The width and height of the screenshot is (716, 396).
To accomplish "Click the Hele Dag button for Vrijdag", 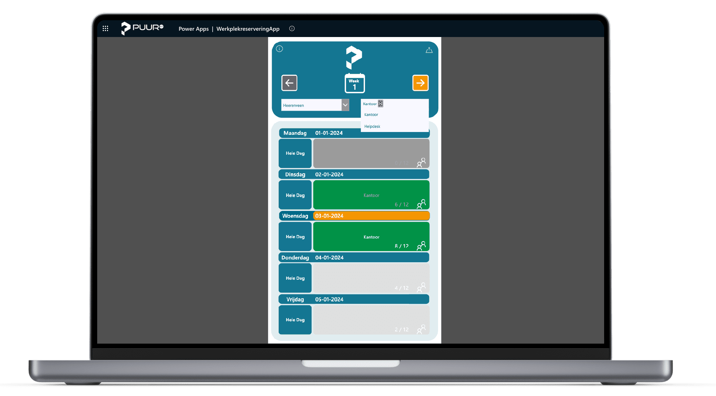I will point(295,320).
